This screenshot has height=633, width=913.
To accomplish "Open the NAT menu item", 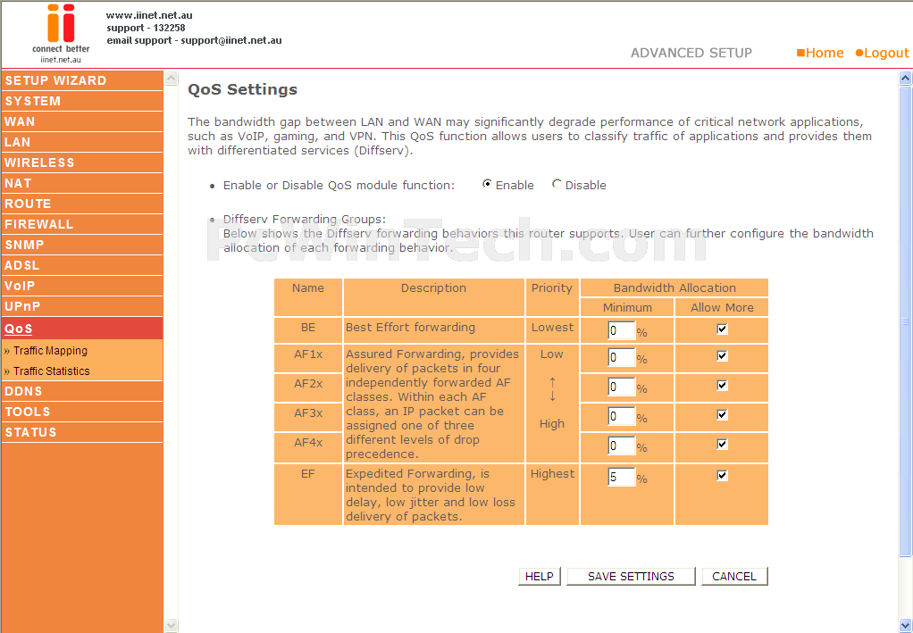I will tap(82, 183).
